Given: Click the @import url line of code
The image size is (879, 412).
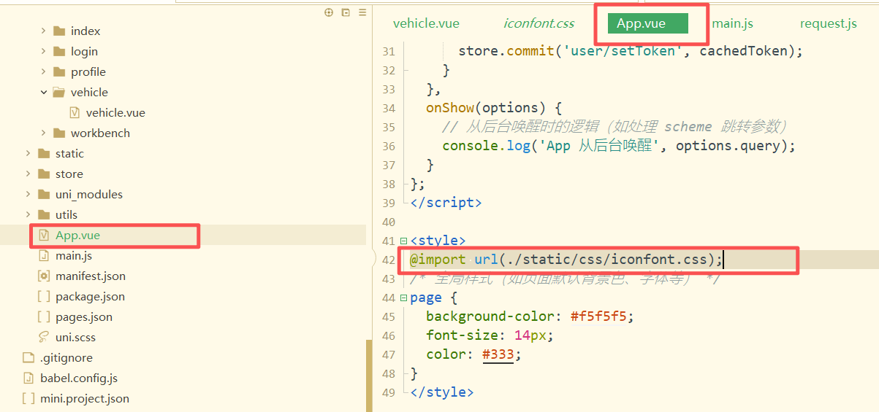Looking at the screenshot, I should coord(566,260).
